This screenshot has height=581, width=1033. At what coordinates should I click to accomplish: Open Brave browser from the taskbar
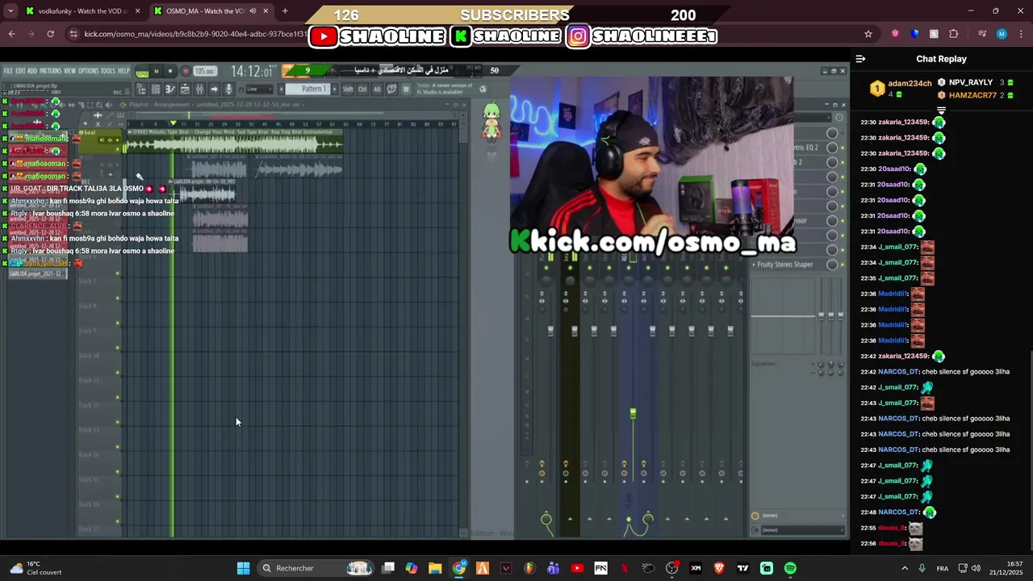[x=719, y=568]
